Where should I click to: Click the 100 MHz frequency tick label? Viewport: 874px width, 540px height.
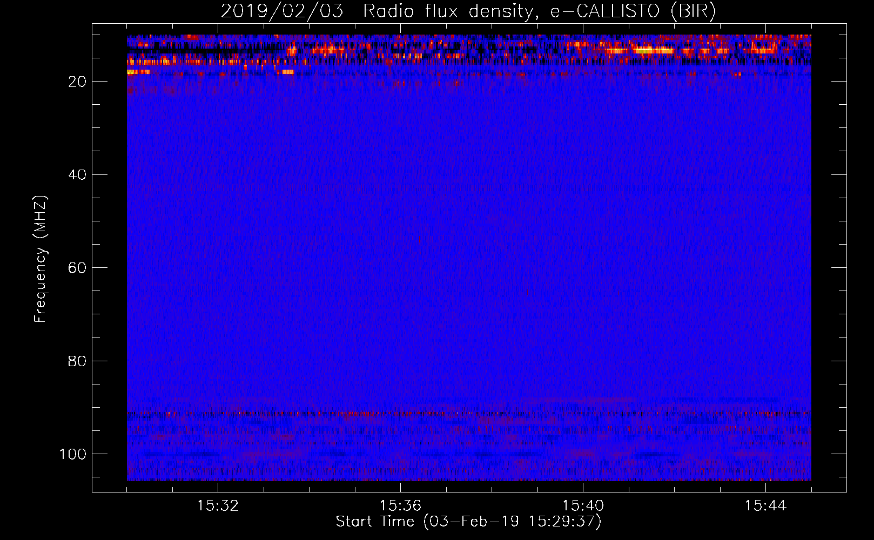coord(73,454)
